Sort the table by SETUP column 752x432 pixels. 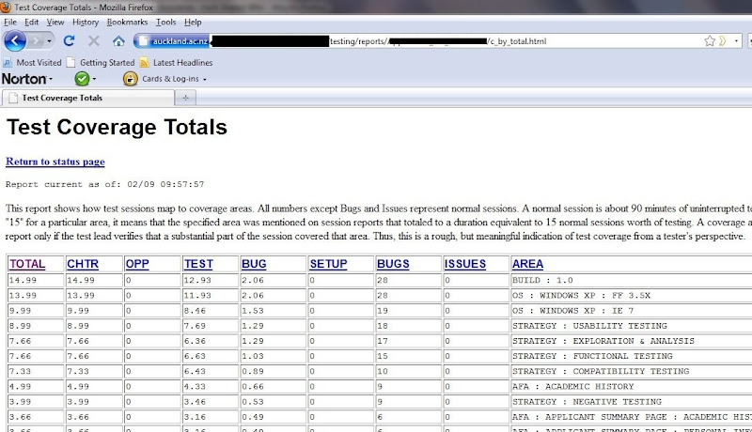328,264
